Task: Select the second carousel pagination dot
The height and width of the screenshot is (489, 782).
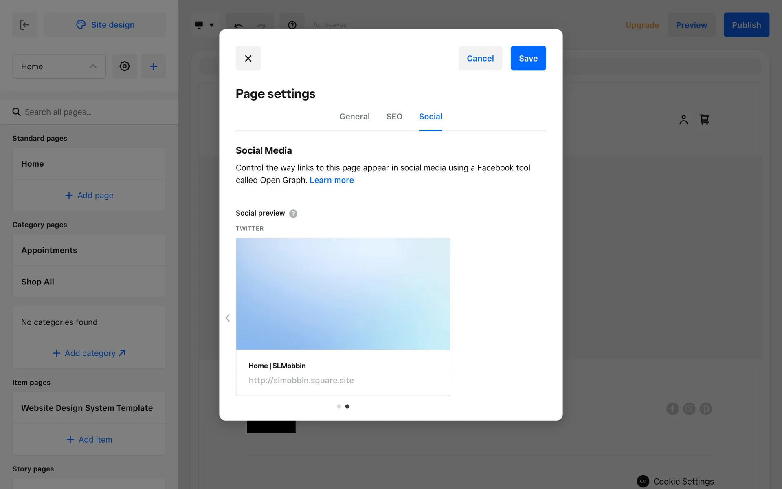Action: 347,406
